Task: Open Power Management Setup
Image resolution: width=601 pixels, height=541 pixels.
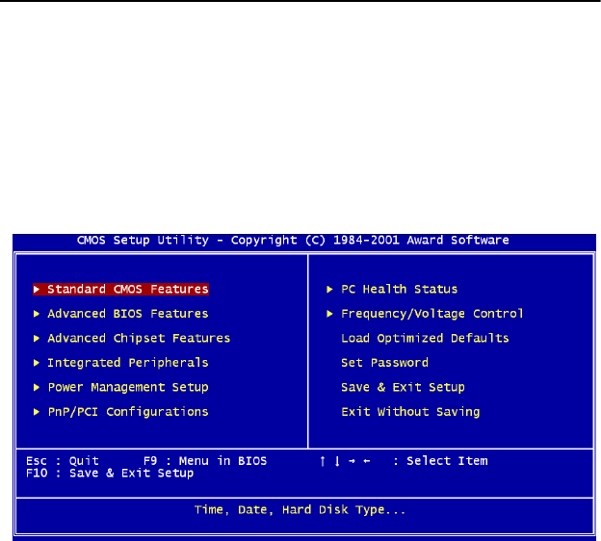Action: coord(128,387)
